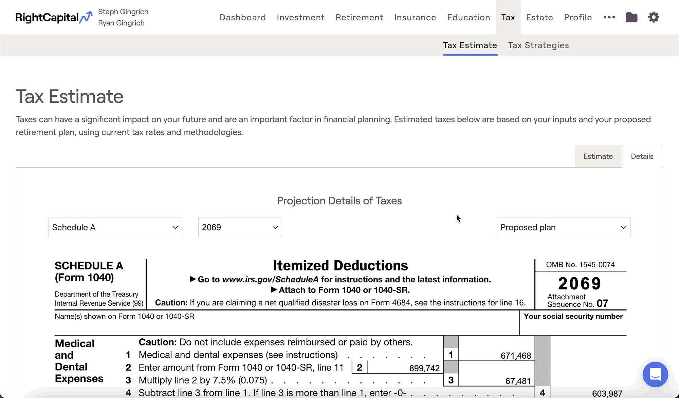The width and height of the screenshot is (679, 398).
Task: Open the Tax Strategies sub-tab
Action: 538,45
